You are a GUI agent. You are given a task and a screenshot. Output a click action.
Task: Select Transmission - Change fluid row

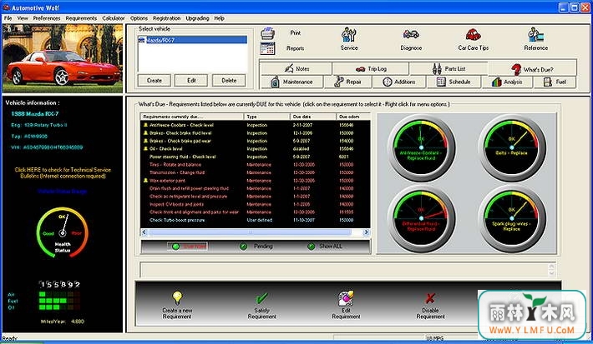[x=256, y=172]
